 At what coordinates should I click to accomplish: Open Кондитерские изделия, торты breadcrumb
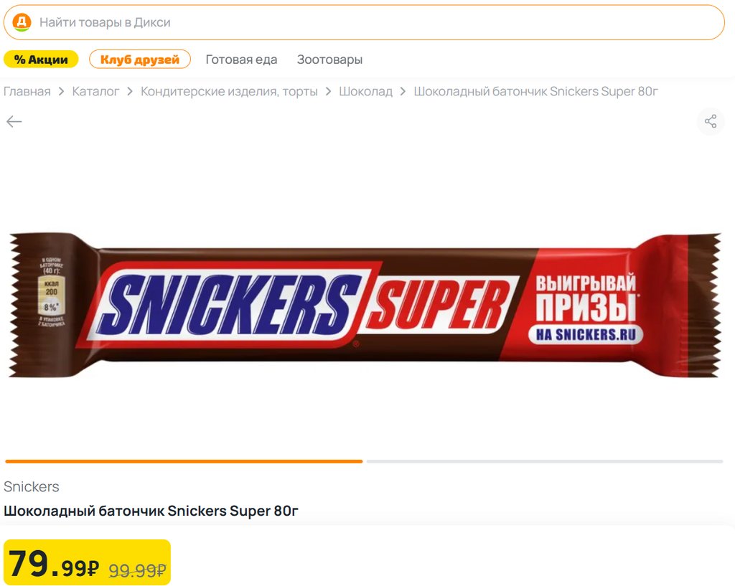pyautogui.click(x=229, y=91)
